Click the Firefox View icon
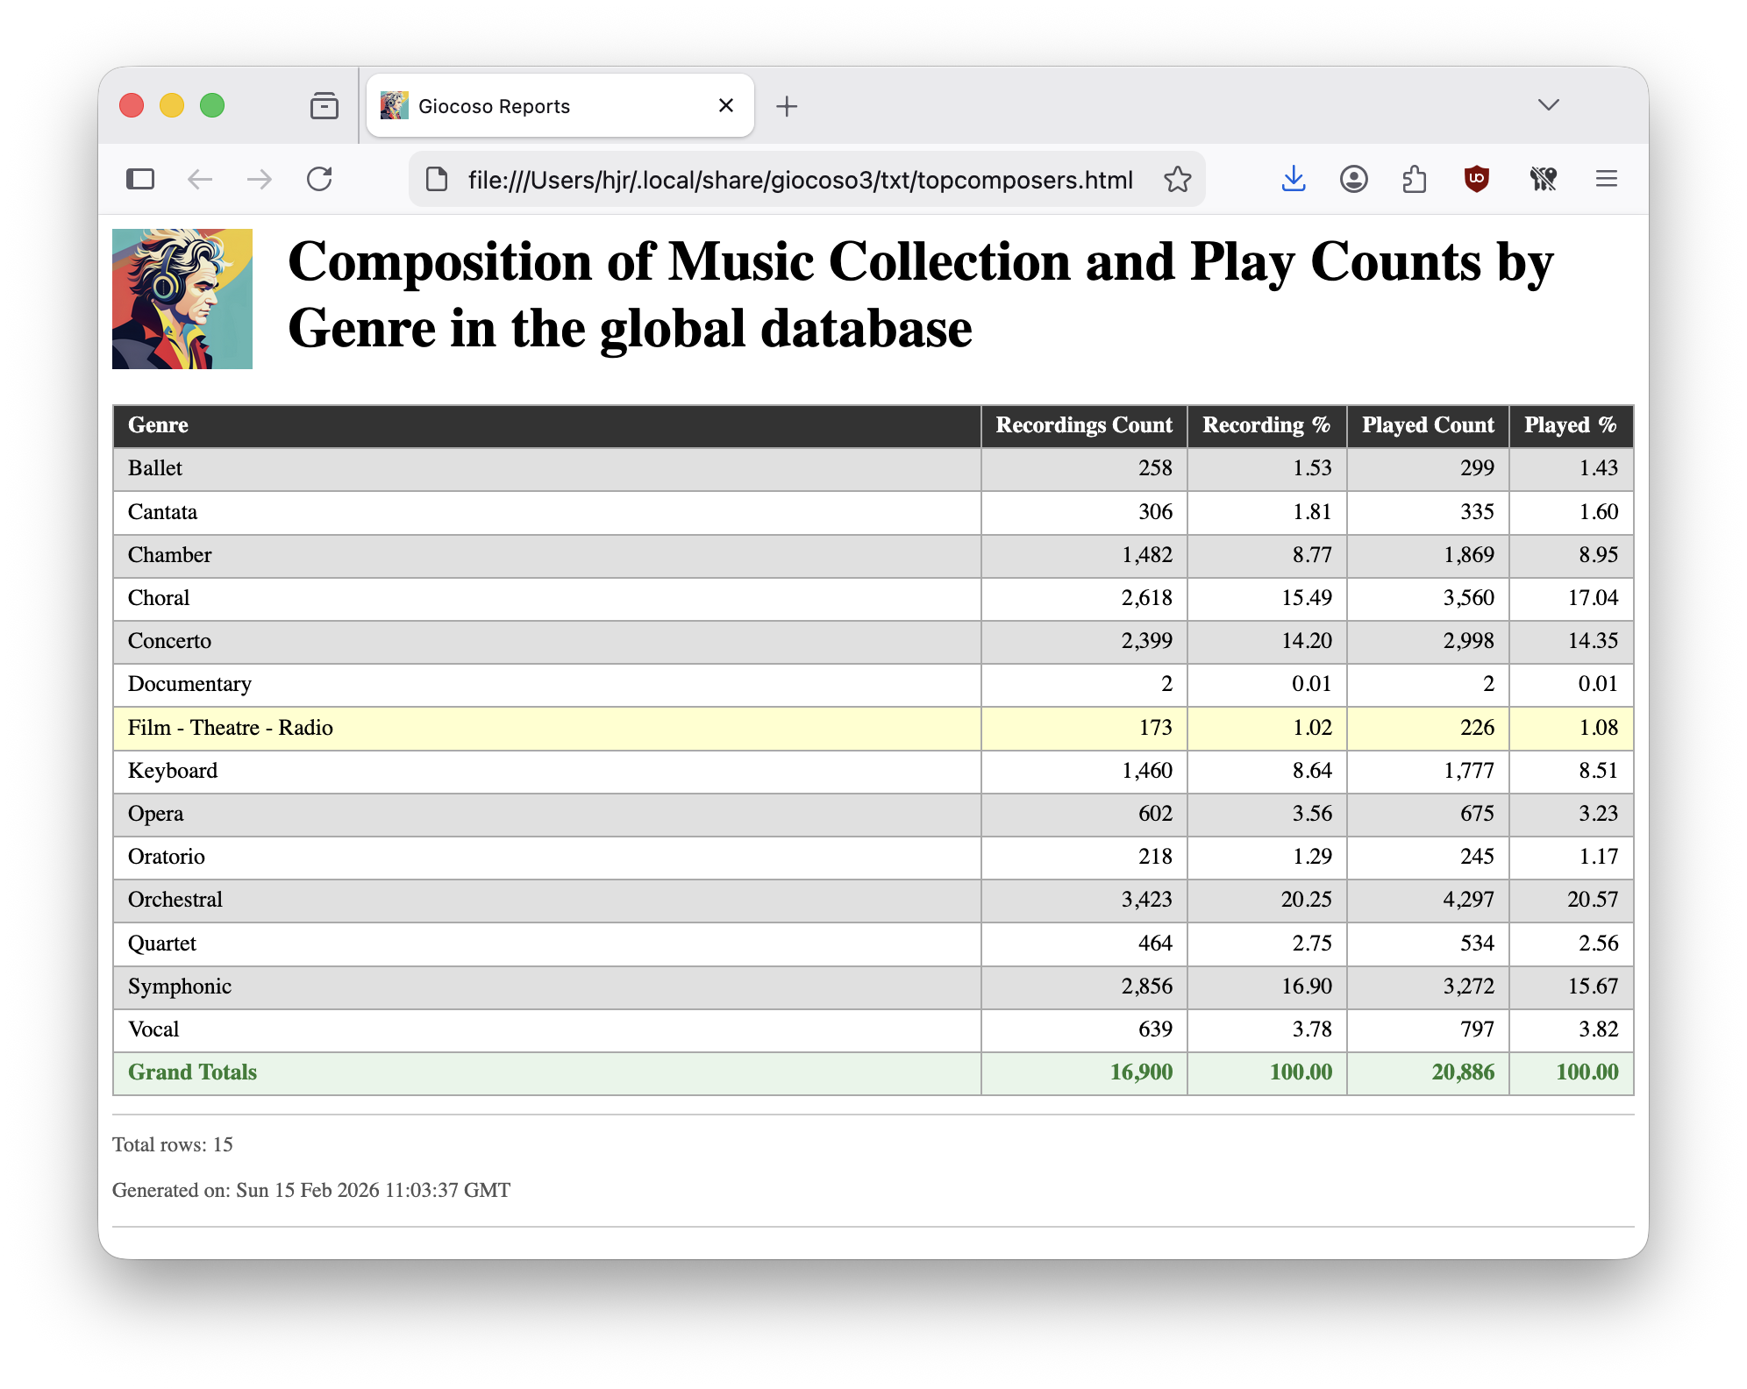This screenshot has width=1747, height=1389. click(x=324, y=106)
